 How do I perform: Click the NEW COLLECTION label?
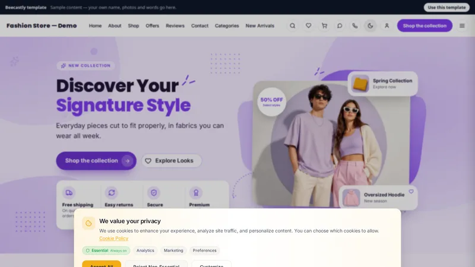[85, 66]
